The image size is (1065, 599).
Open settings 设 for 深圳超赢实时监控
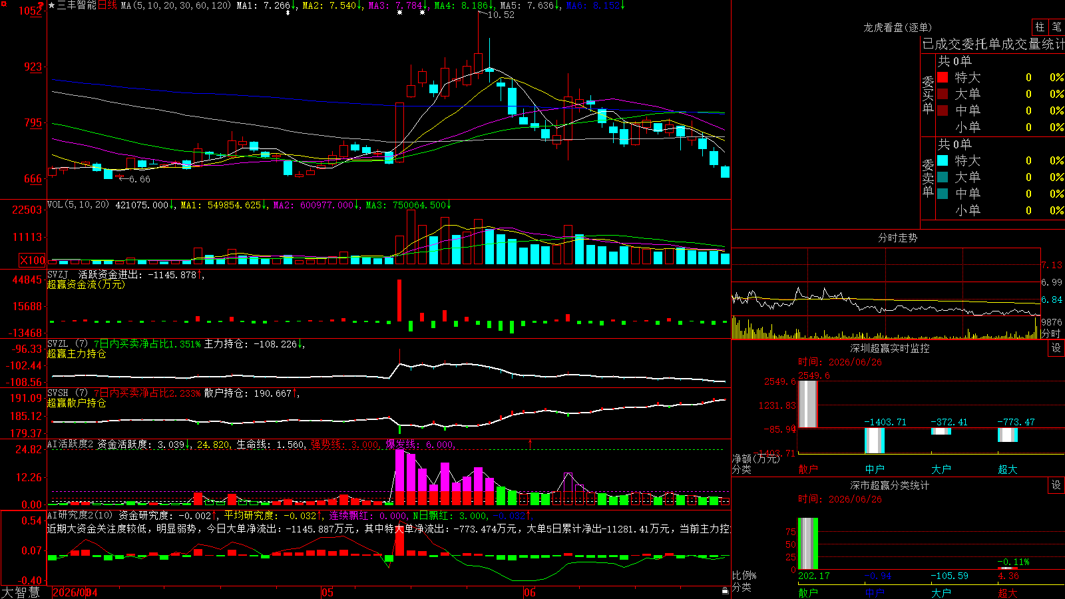pos(1056,348)
